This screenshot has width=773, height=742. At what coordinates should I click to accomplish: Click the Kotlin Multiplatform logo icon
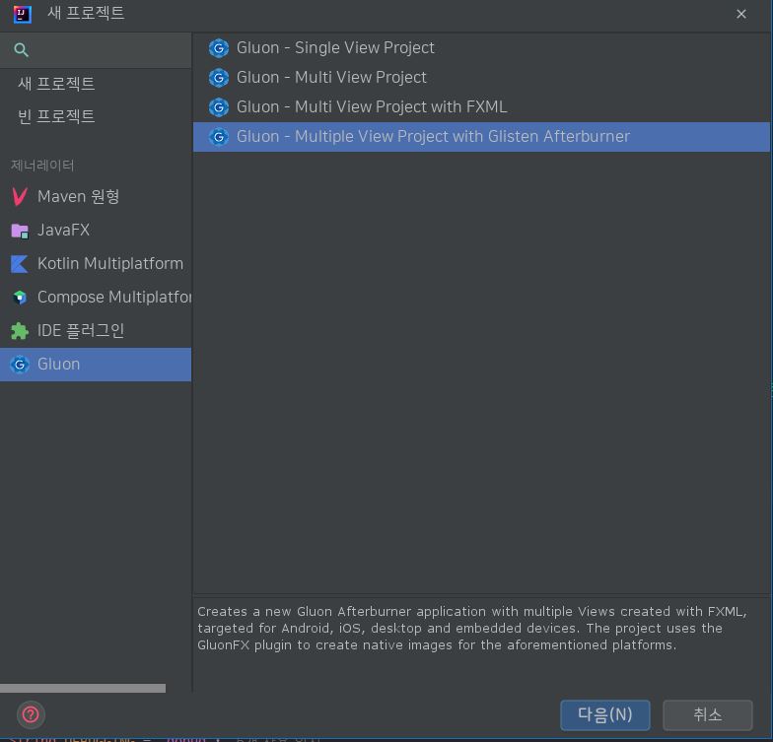[x=20, y=264]
